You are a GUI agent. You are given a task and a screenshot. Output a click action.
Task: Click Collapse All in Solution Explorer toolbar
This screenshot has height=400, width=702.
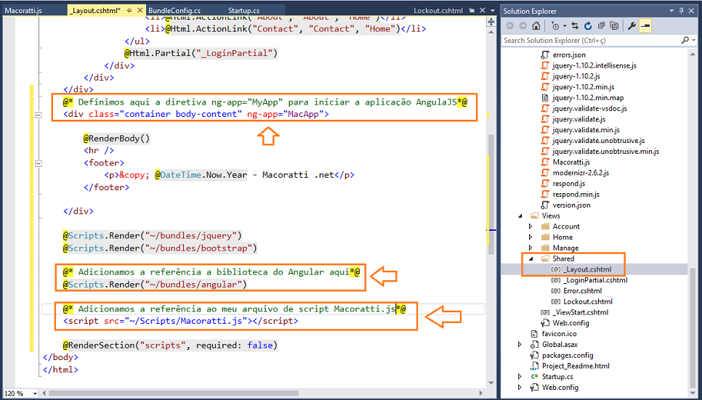[601, 26]
